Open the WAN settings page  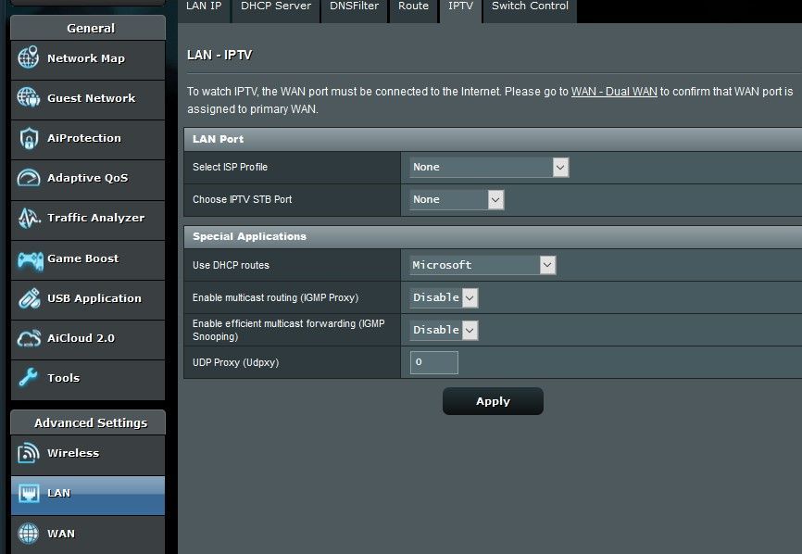tap(87, 533)
